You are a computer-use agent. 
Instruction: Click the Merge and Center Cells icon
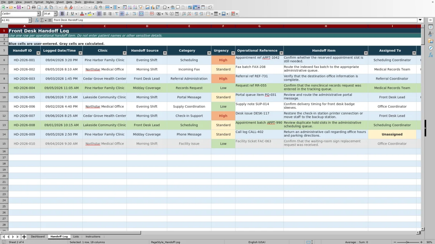[141, 14]
